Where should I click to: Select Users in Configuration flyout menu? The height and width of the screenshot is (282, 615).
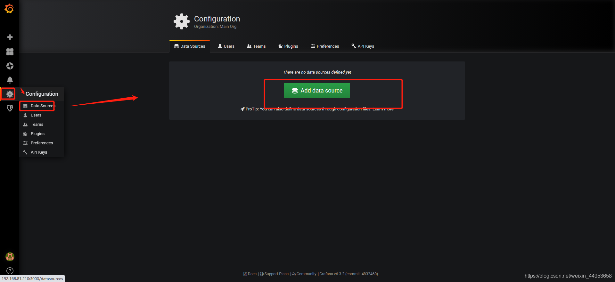point(42,115)
